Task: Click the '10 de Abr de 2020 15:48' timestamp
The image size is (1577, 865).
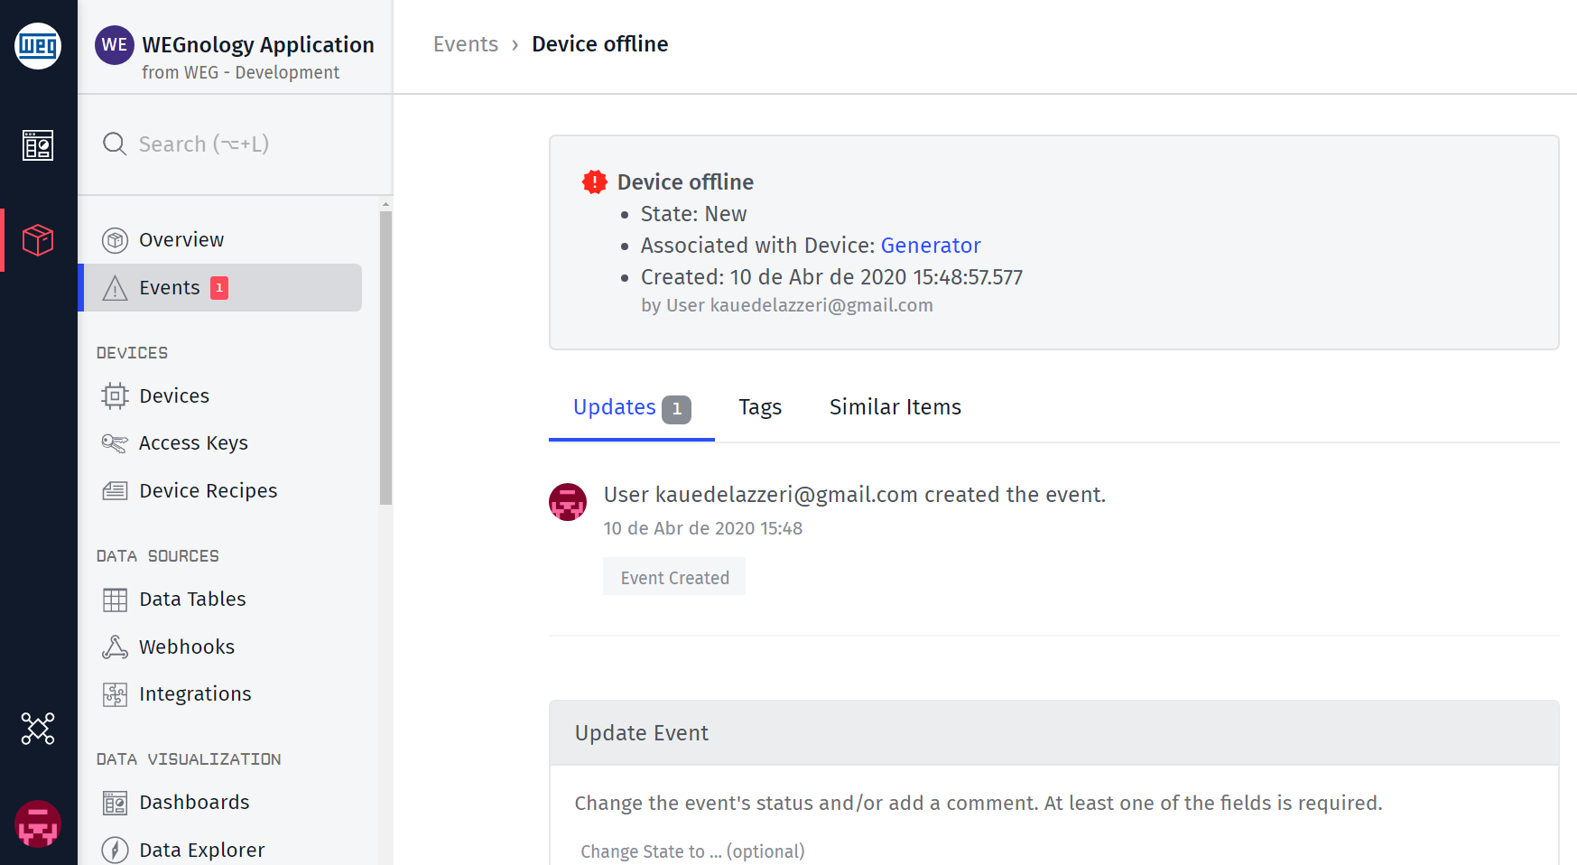Action: pyautogui.click(x=703, y=528)
